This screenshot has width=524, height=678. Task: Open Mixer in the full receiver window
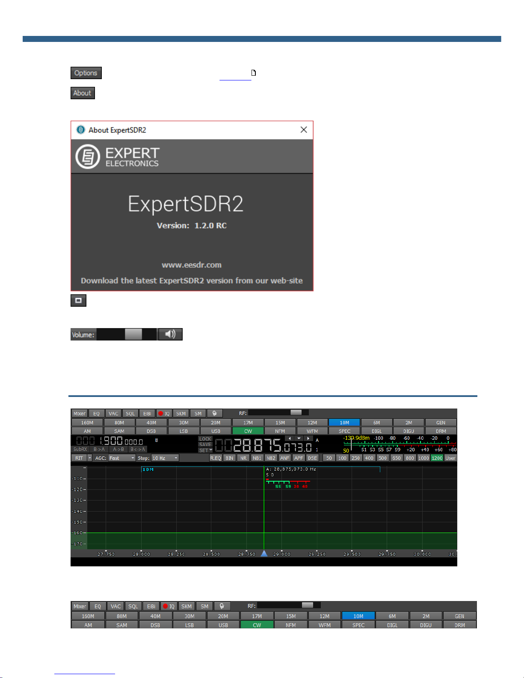click(79, 414)
